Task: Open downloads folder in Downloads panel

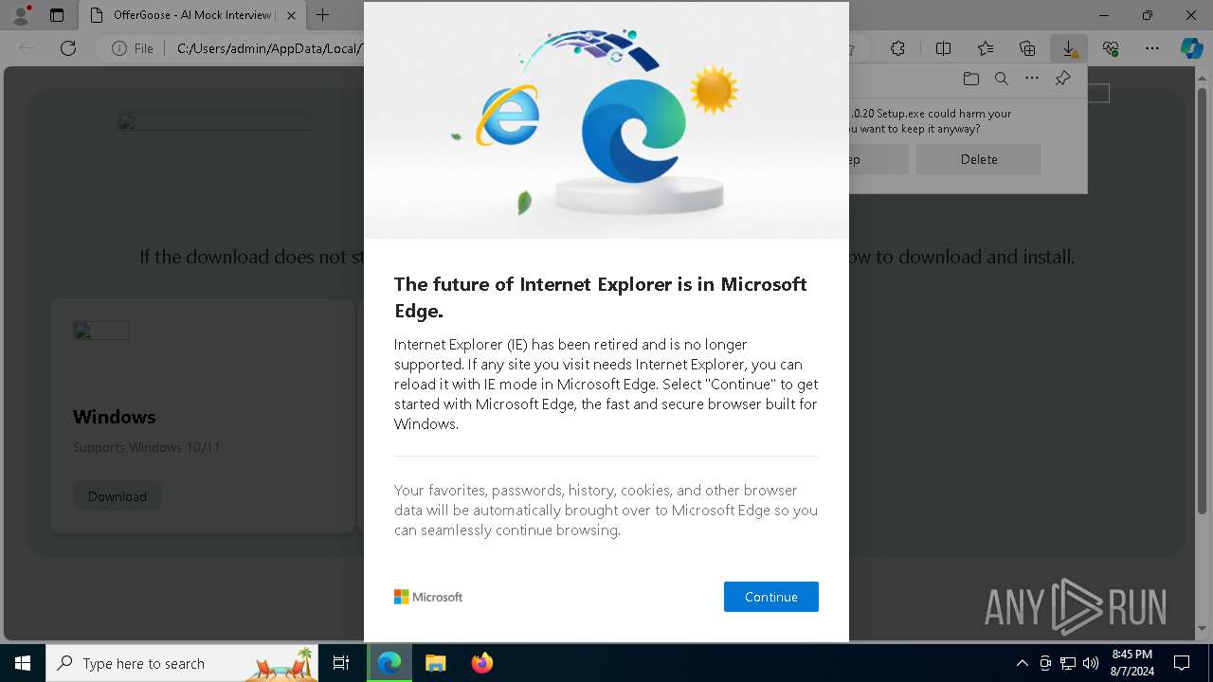Action: [970, 79]
